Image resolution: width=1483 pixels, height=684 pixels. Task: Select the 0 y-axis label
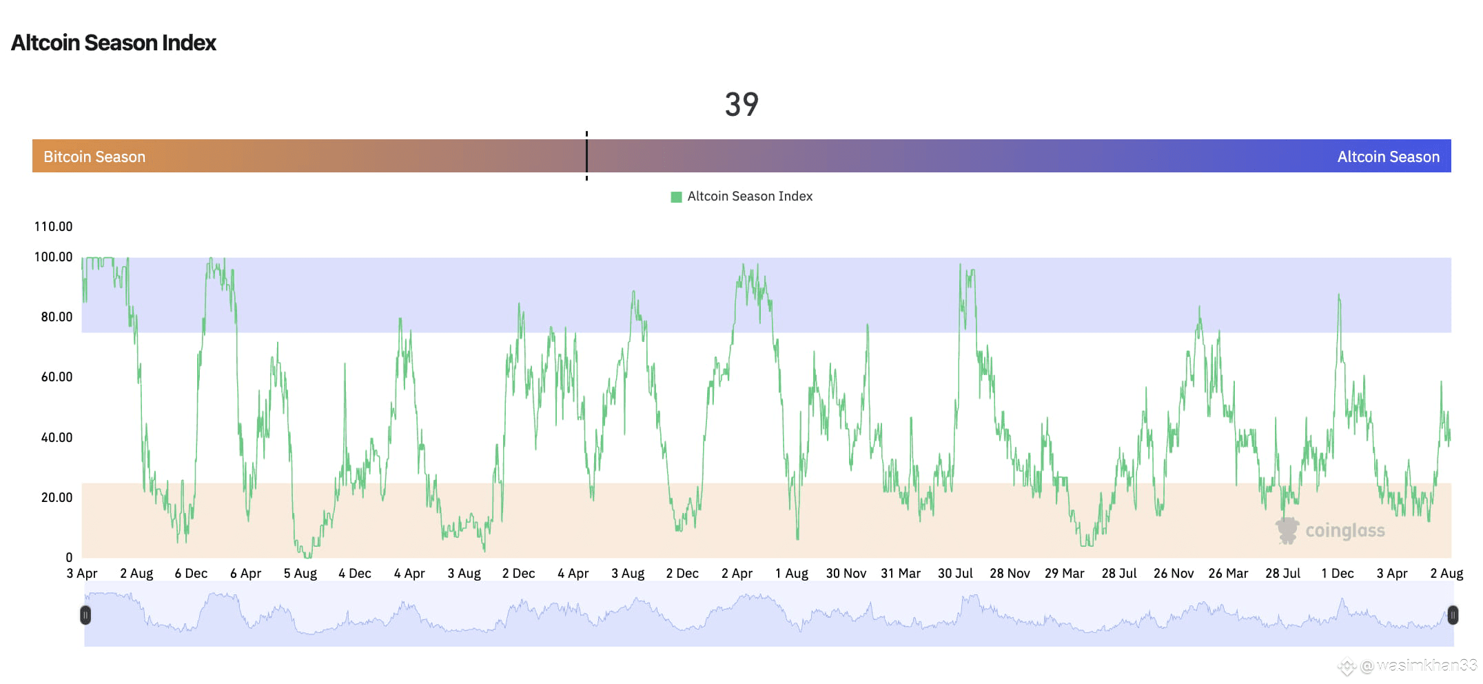(69, 558)
